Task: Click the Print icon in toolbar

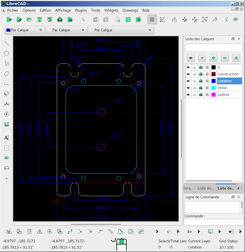Action: (x=60, y=19)
